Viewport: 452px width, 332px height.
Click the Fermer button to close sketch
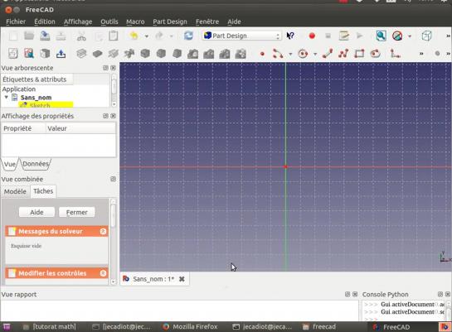[76, 212]
